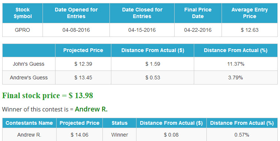This screenshot has height=141, width=280.
Task: Select the Contestants Name column header
Action: pos(29,123)
